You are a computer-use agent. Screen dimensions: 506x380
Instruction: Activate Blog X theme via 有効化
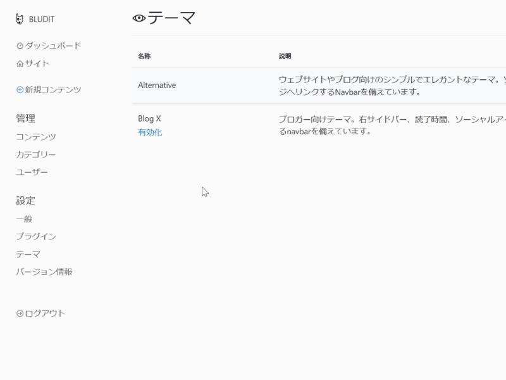(x=150, y=132)
